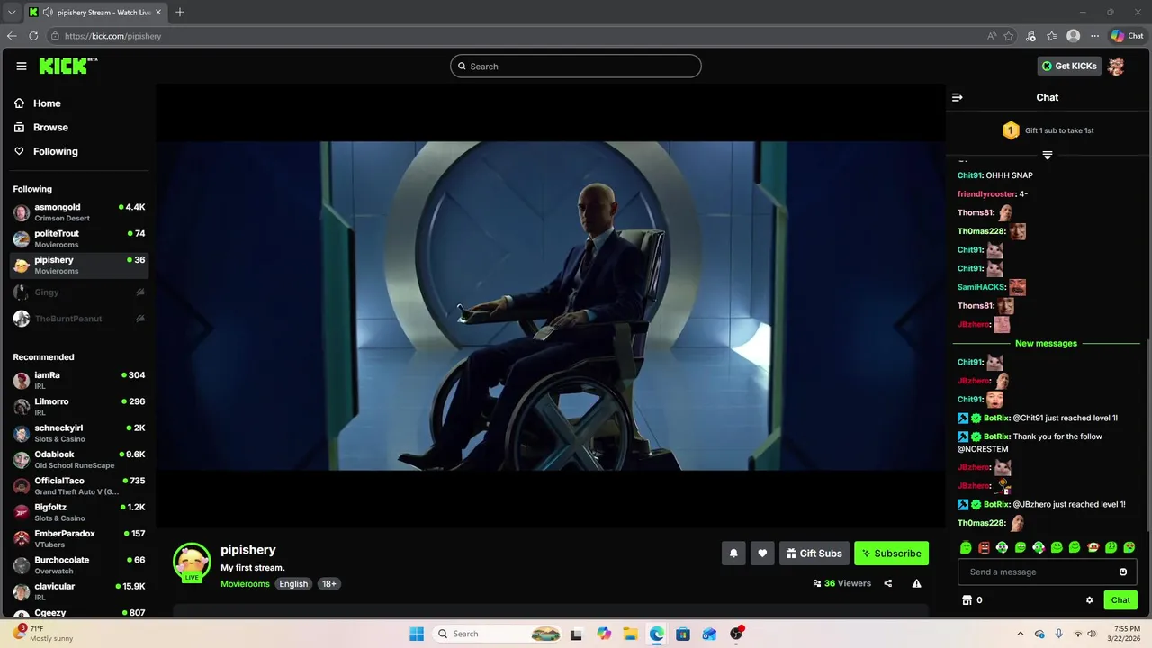
Task: Click the green Chat send button
Action: click(x=1120, y=600)
